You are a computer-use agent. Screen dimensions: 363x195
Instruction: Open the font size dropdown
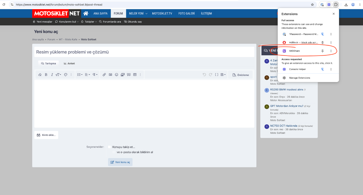58,75
